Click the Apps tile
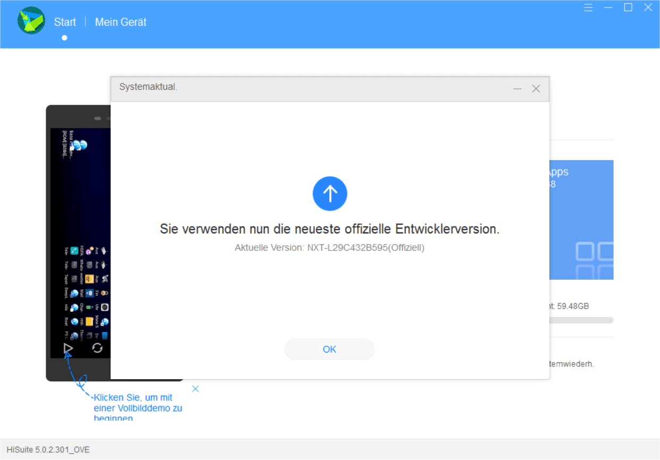 [x=581, y=220]
